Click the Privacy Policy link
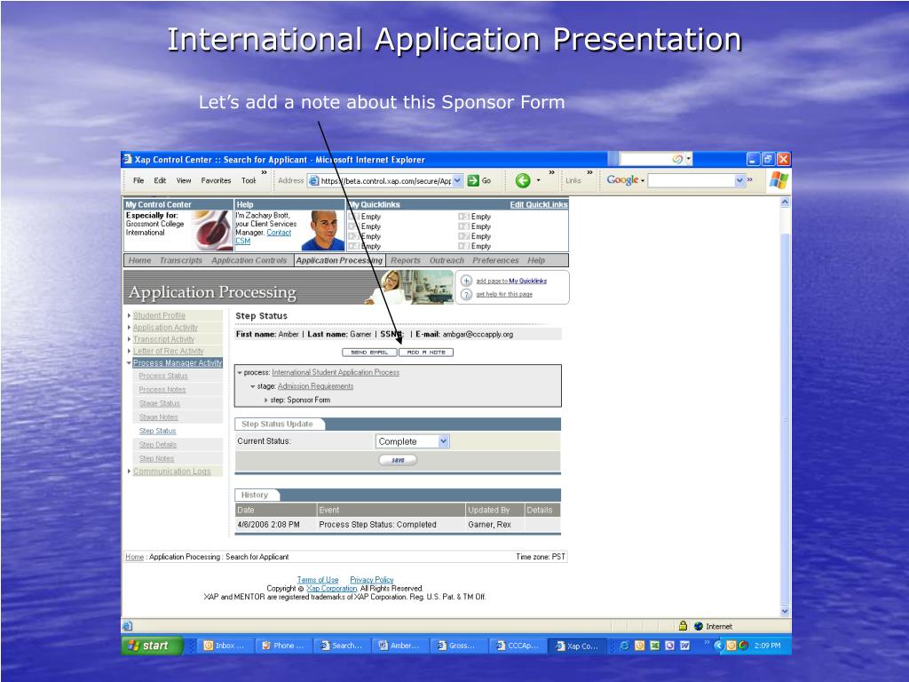The height and width of the screenshot is (682, 909). click(372, 580)
